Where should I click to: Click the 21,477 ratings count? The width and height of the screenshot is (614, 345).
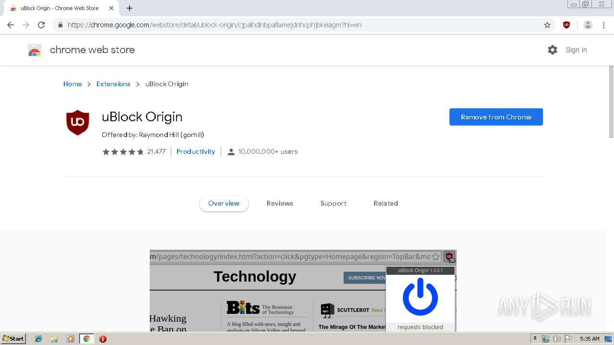[x=156, y=152]
